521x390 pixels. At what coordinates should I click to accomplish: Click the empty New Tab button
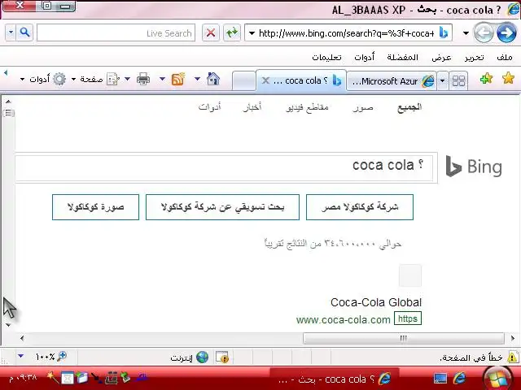pyautogui.click(x=243, y=81)
